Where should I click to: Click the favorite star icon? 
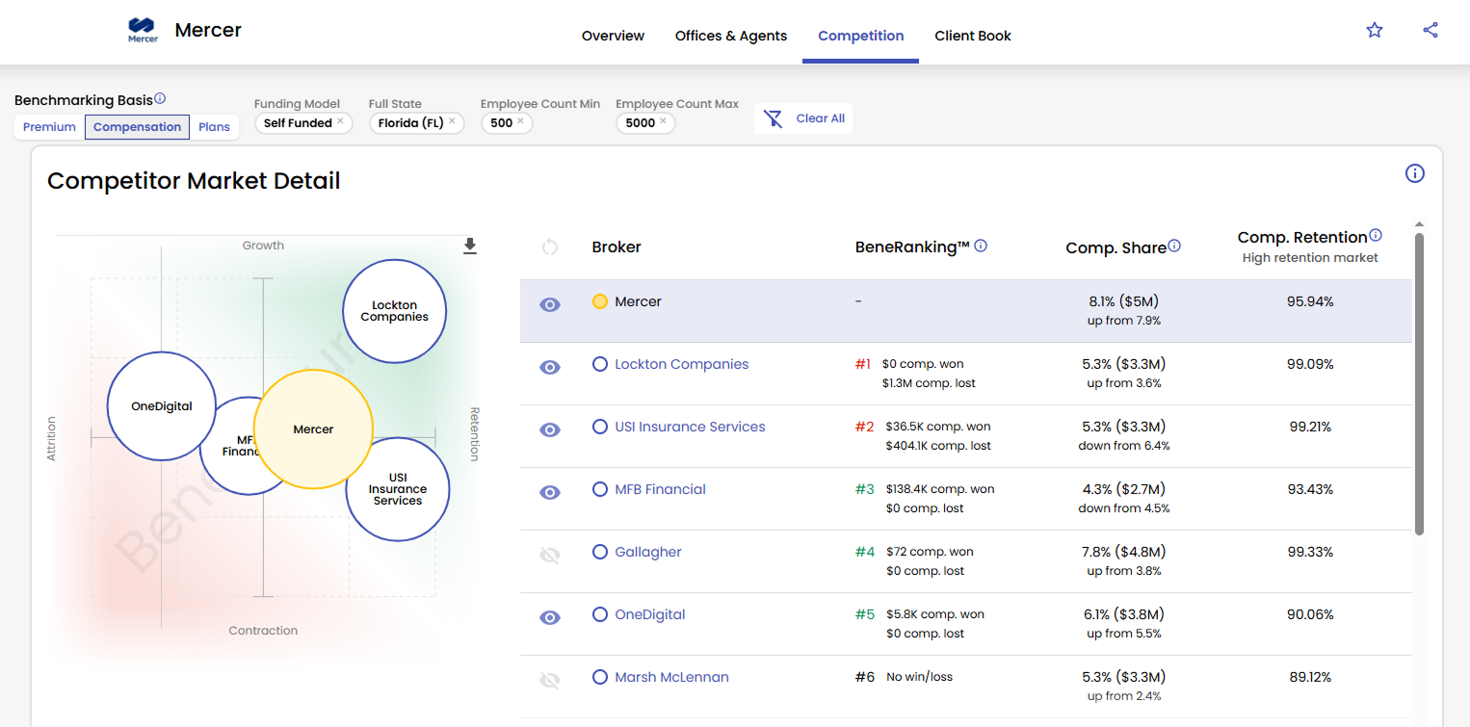pyautogui.click(x=1374, y=30)
